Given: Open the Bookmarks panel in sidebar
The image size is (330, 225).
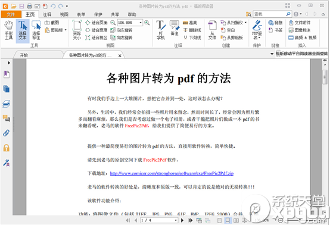Looking at the screenshot, I should [x=7, y=74].
